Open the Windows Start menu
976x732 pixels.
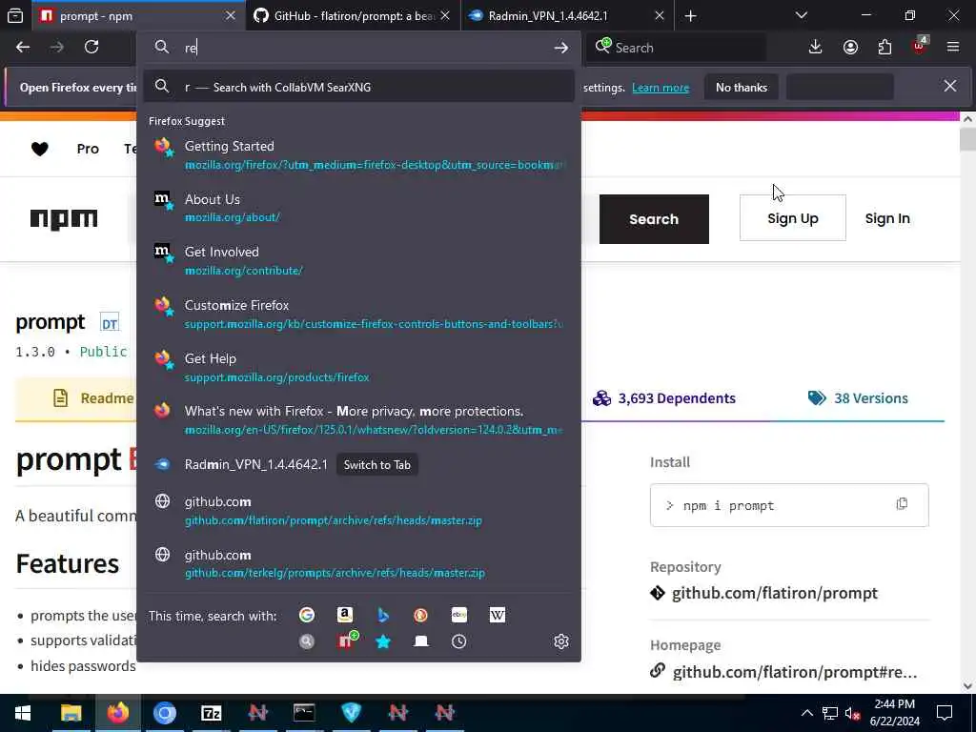click(x=23, y=713)
